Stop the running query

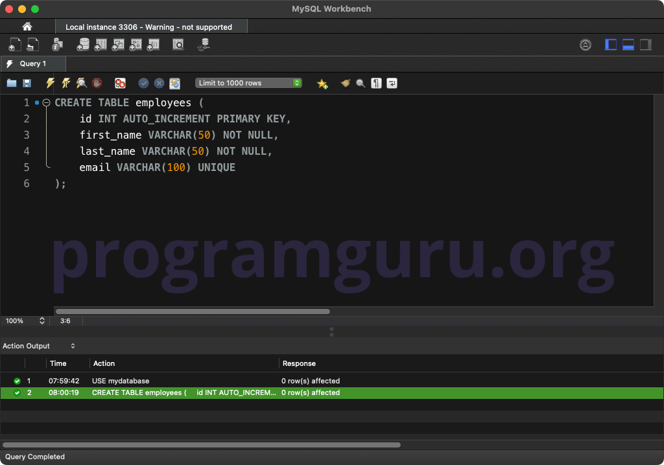click(97, 83)
